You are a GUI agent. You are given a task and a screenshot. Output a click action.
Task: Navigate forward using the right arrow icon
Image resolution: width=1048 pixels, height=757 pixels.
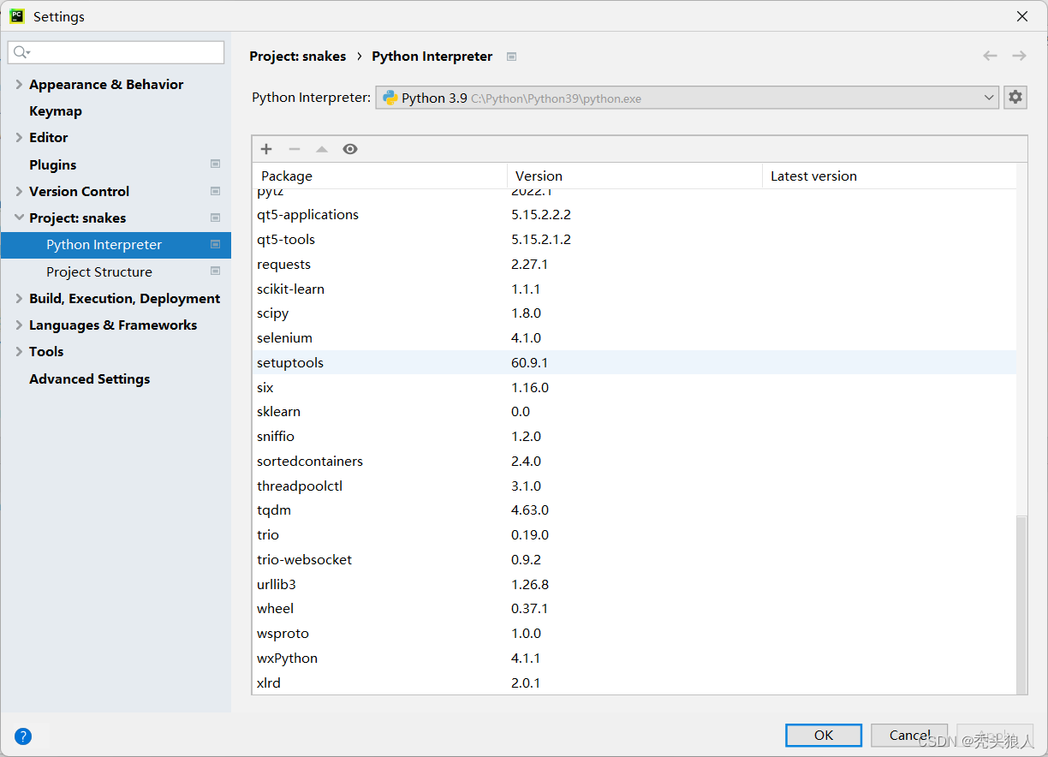pos(1019,56)
